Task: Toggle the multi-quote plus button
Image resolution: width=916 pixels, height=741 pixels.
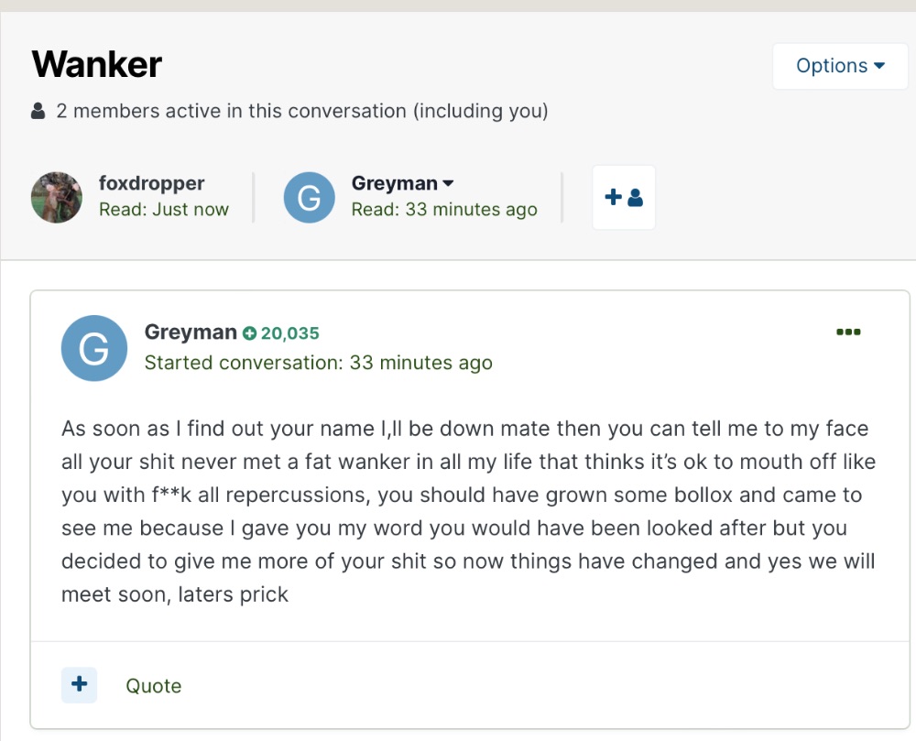Action: [x=79, y=685]
